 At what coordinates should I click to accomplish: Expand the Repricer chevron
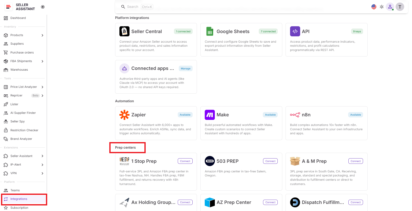(x=42, y=96)
